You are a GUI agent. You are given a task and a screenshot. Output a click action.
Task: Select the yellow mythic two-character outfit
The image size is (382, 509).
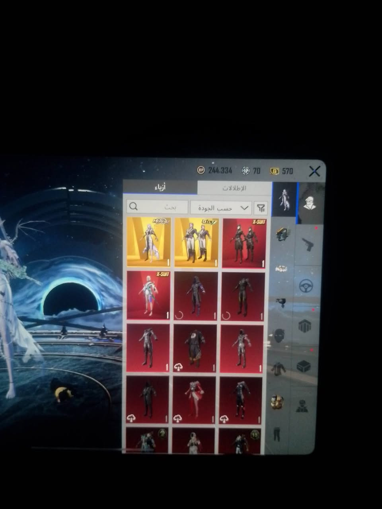click(x=197, y=243)
